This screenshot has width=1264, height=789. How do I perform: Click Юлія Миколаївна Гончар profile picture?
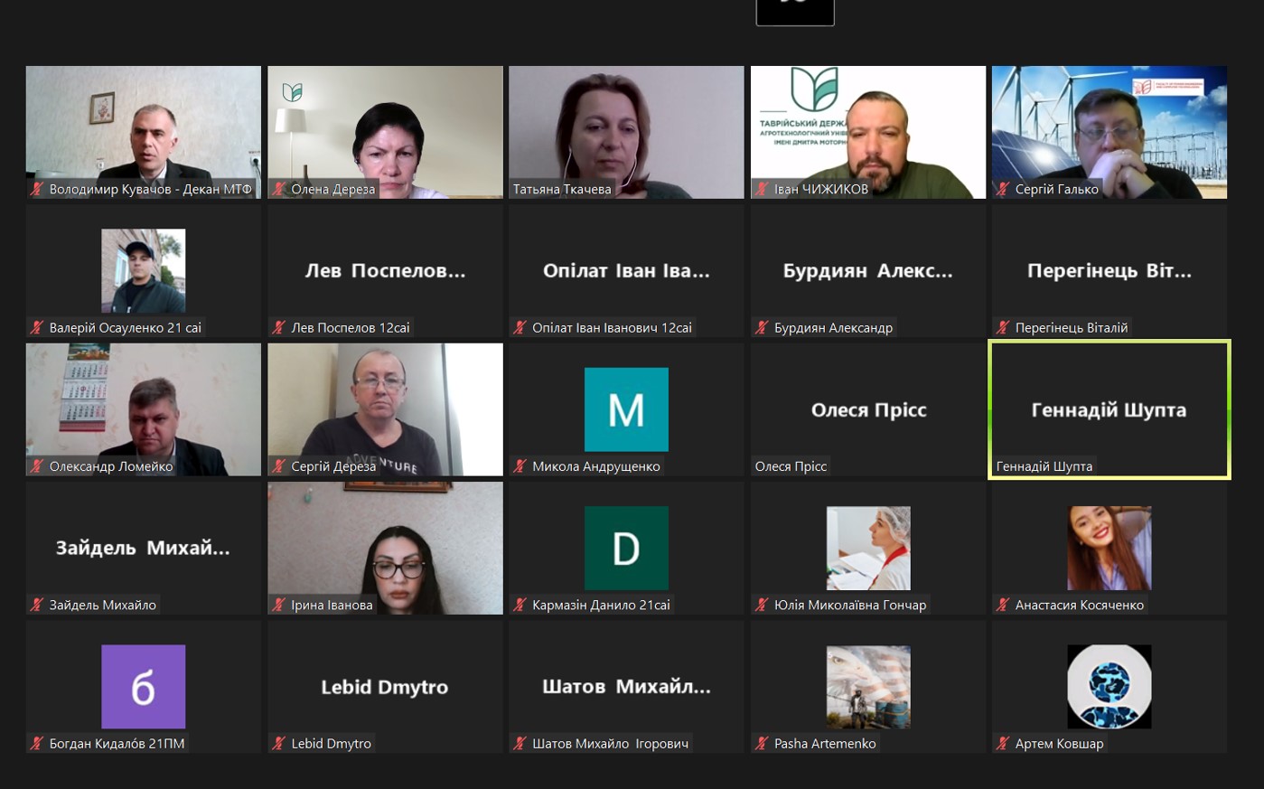click(x=868, y=548)
